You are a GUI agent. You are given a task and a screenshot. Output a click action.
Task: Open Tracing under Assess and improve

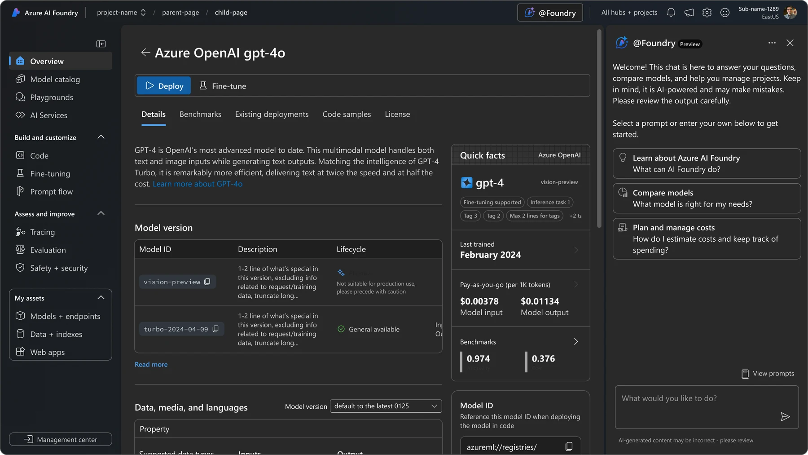tap(61, 232)
